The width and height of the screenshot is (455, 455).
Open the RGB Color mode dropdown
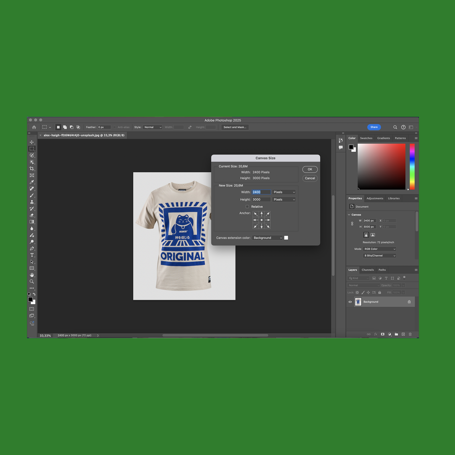(x=379, y=249)
